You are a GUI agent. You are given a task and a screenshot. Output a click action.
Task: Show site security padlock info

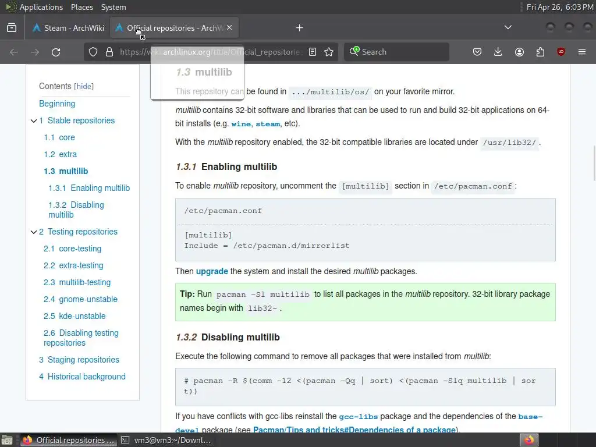[109, 52]
